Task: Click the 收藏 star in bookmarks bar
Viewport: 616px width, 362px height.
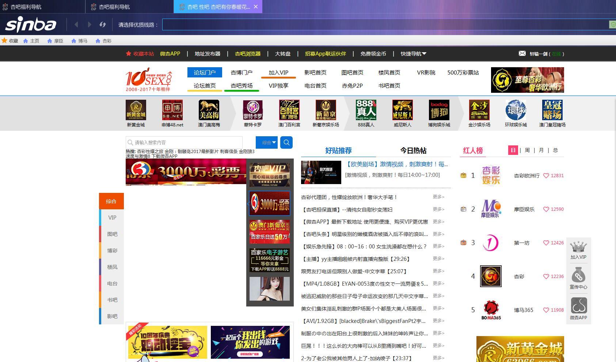Action: 5,41
